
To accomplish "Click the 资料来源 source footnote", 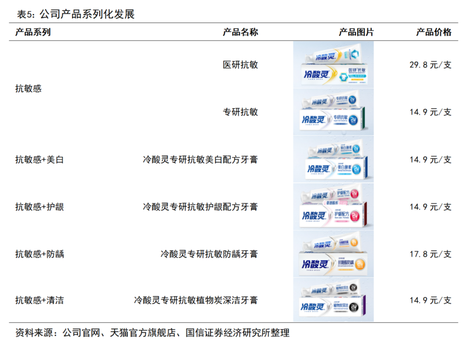I will tap(152, 333).
